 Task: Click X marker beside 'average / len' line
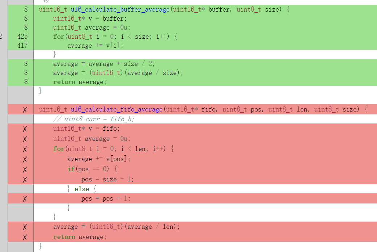point(25,227)
